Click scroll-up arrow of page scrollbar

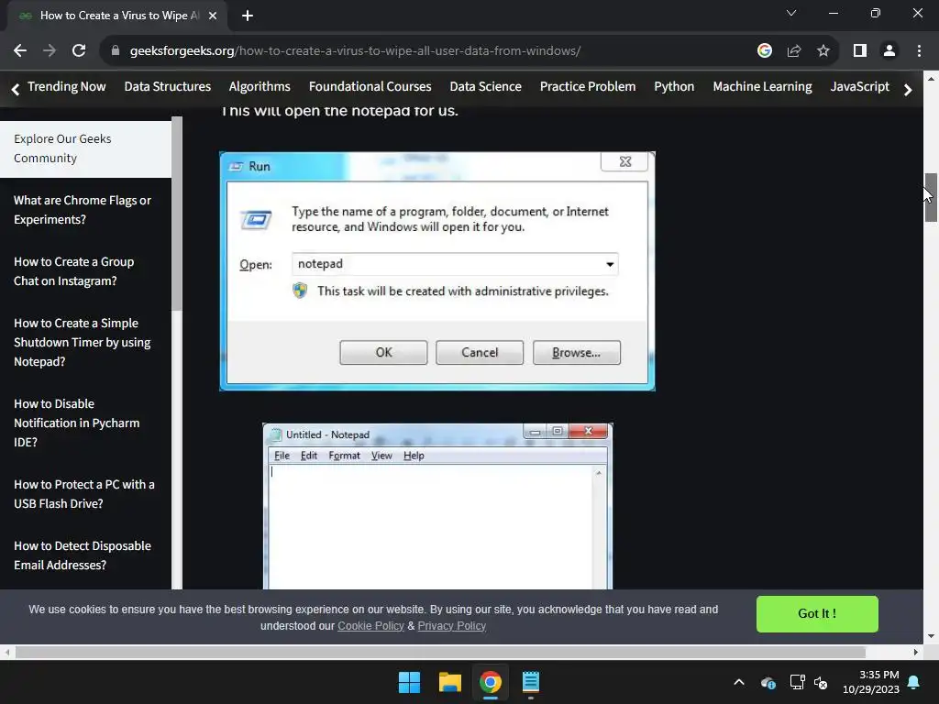(931, 79)
